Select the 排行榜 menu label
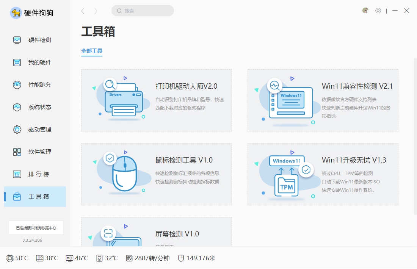Image resolution: width=417 pixels, height=269 pixels. coord(39,174)
